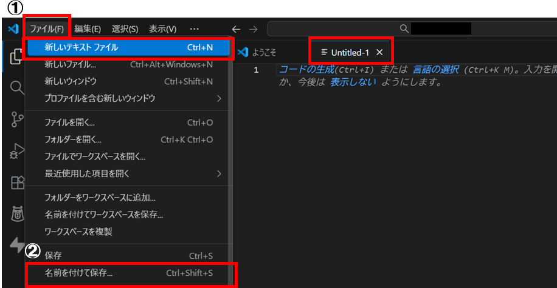Click line number 1 in editor gutter
The height and width of the screenshot is (288, 557).
click(256, 70)
